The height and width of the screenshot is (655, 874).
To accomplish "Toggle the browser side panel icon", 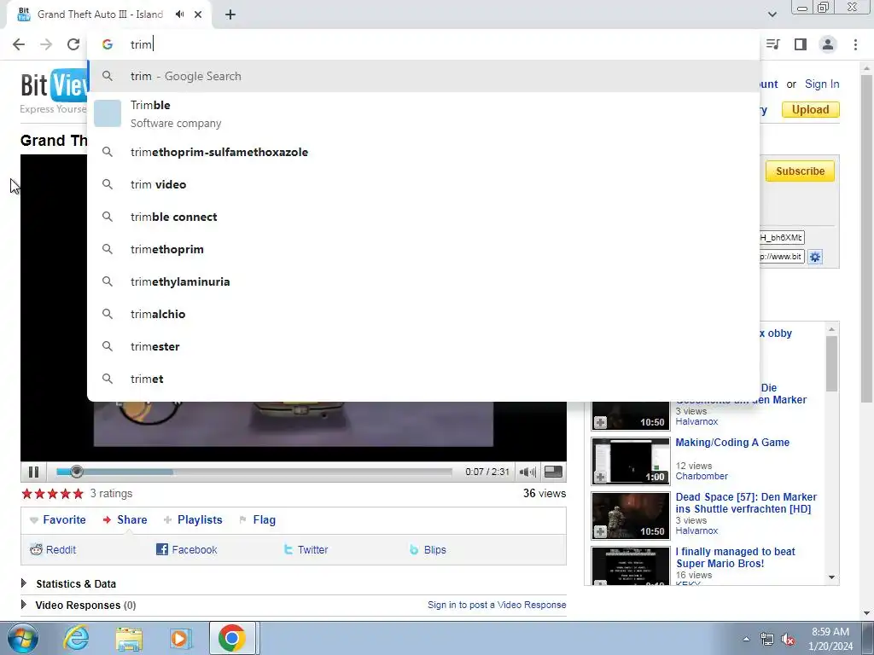I will point(801,44).
